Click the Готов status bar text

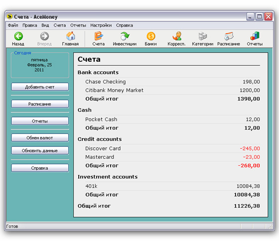(x=12, y=227)
